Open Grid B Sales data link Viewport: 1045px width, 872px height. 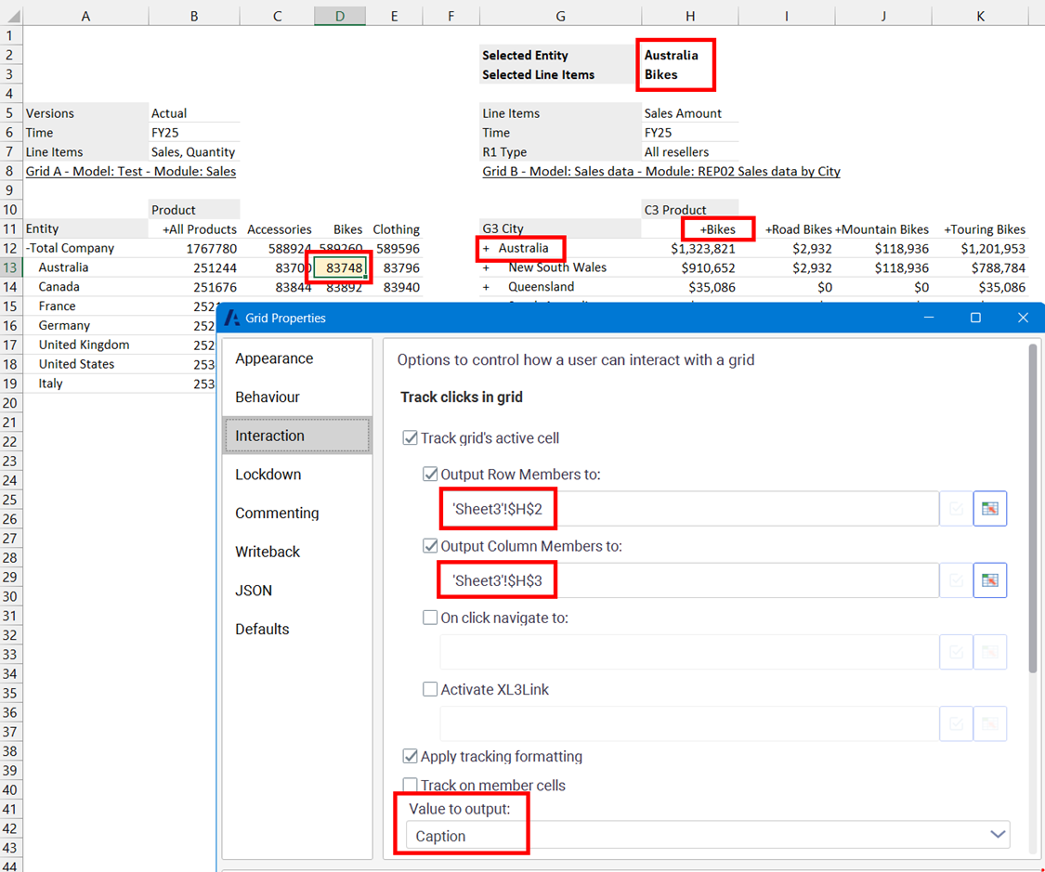[660, 172]
